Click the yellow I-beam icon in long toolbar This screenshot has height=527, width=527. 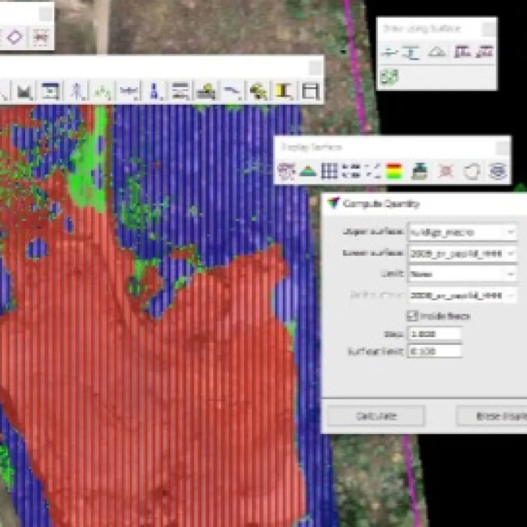tap(285, 91)
